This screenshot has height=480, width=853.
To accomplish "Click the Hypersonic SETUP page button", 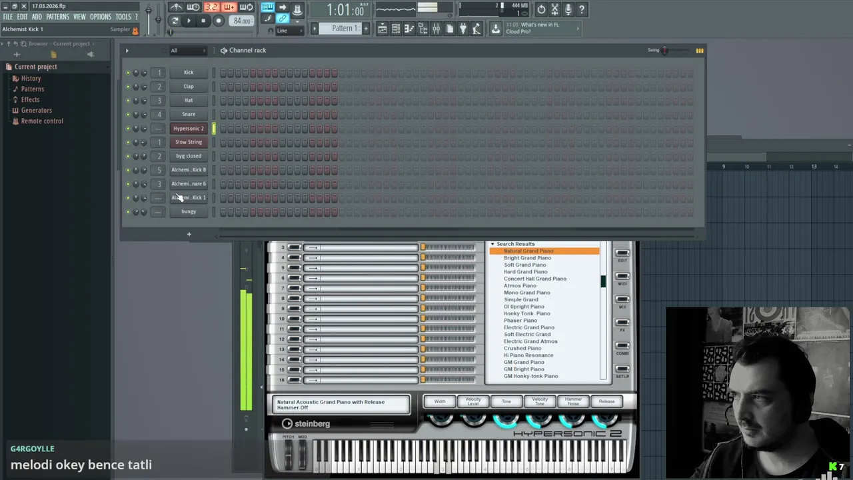I will pyautogui.click(x=622, y=370).
